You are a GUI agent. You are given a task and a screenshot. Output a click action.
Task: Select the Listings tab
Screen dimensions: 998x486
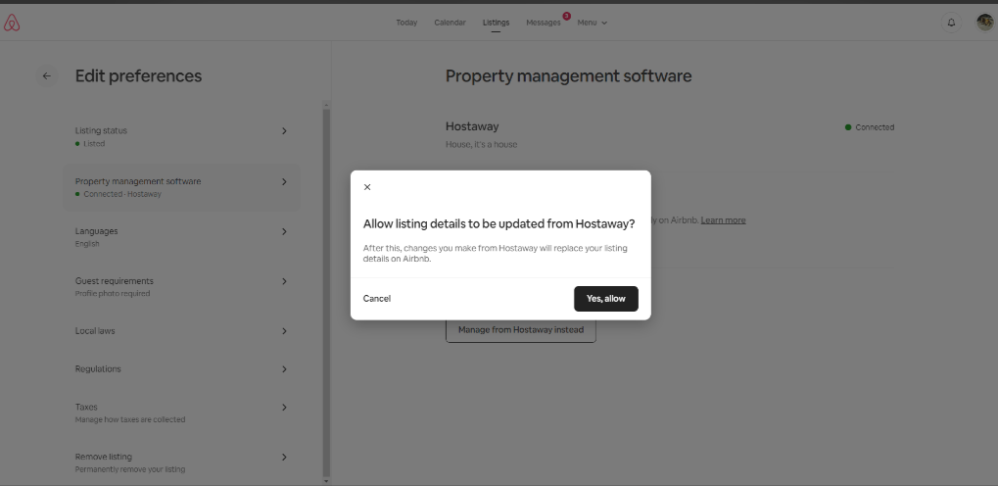click(496, 23)
